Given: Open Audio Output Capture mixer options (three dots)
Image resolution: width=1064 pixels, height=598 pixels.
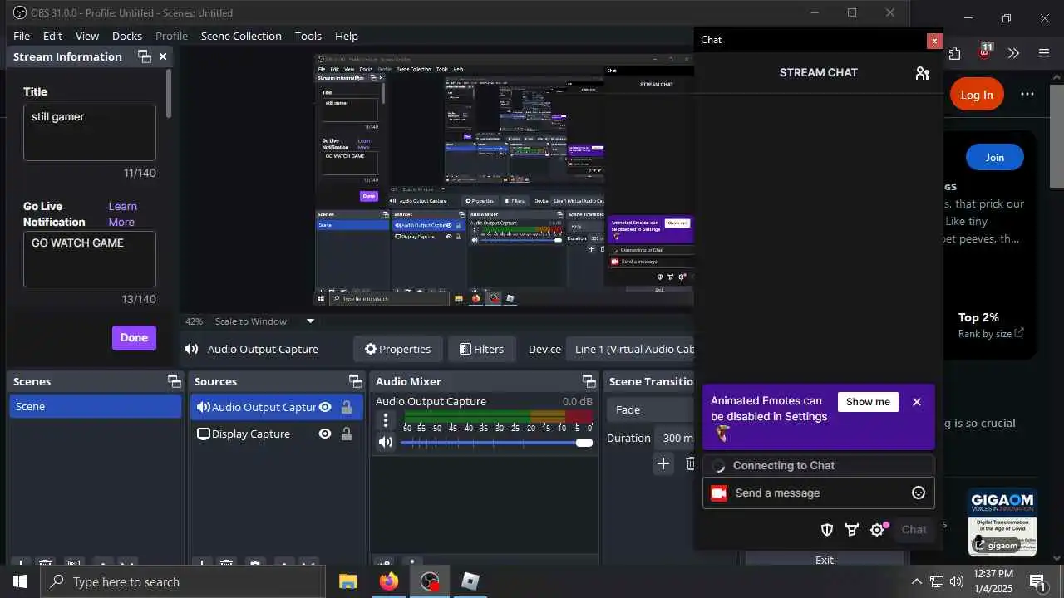Looking at the screenshot, I should pos(386,420).
